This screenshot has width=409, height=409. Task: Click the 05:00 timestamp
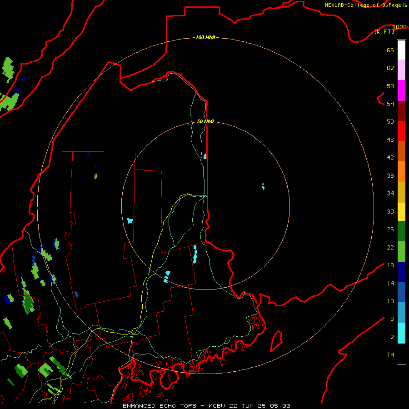click(280, 406)
